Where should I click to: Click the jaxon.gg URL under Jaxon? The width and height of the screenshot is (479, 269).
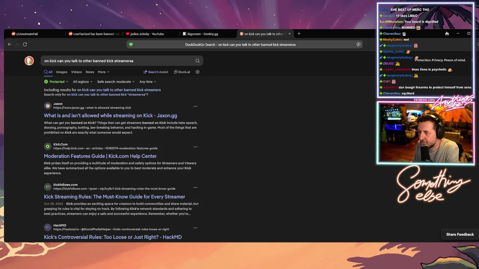(92, 108)
